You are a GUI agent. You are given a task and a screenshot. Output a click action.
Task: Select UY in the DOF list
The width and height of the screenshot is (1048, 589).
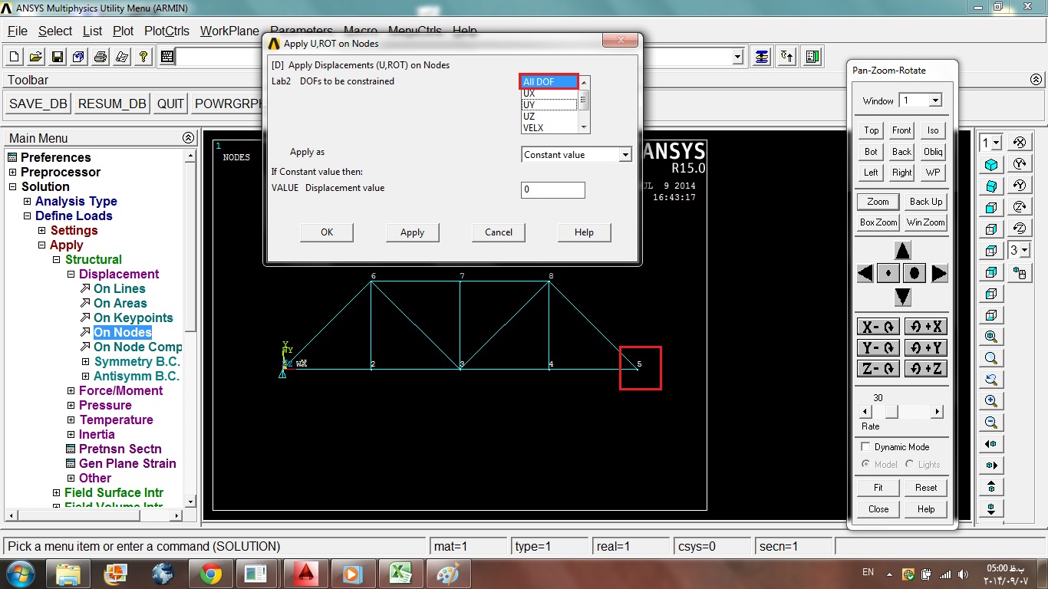(549, 105)
